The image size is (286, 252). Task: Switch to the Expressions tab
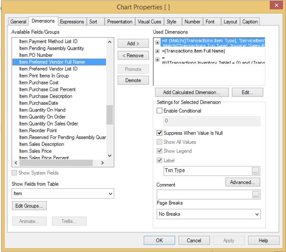[72, 22]
